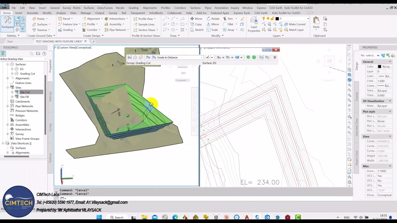Image resolution: width=397 pixels, height=223 pixels.
Task: Select Site Fill tree item
Action: point(24,97)
